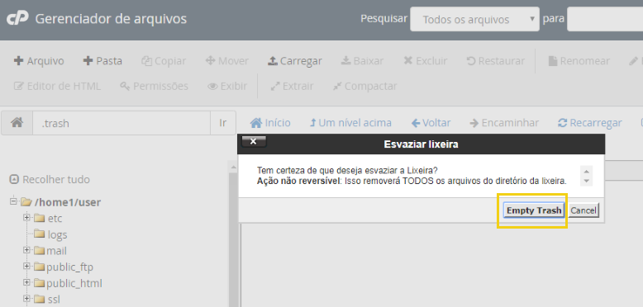
Task: Click the Renomear toolbar button
Action: (579, 61)
